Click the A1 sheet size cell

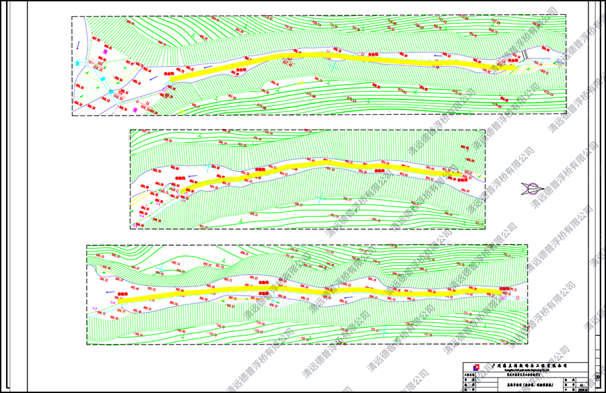pos(580,384)
